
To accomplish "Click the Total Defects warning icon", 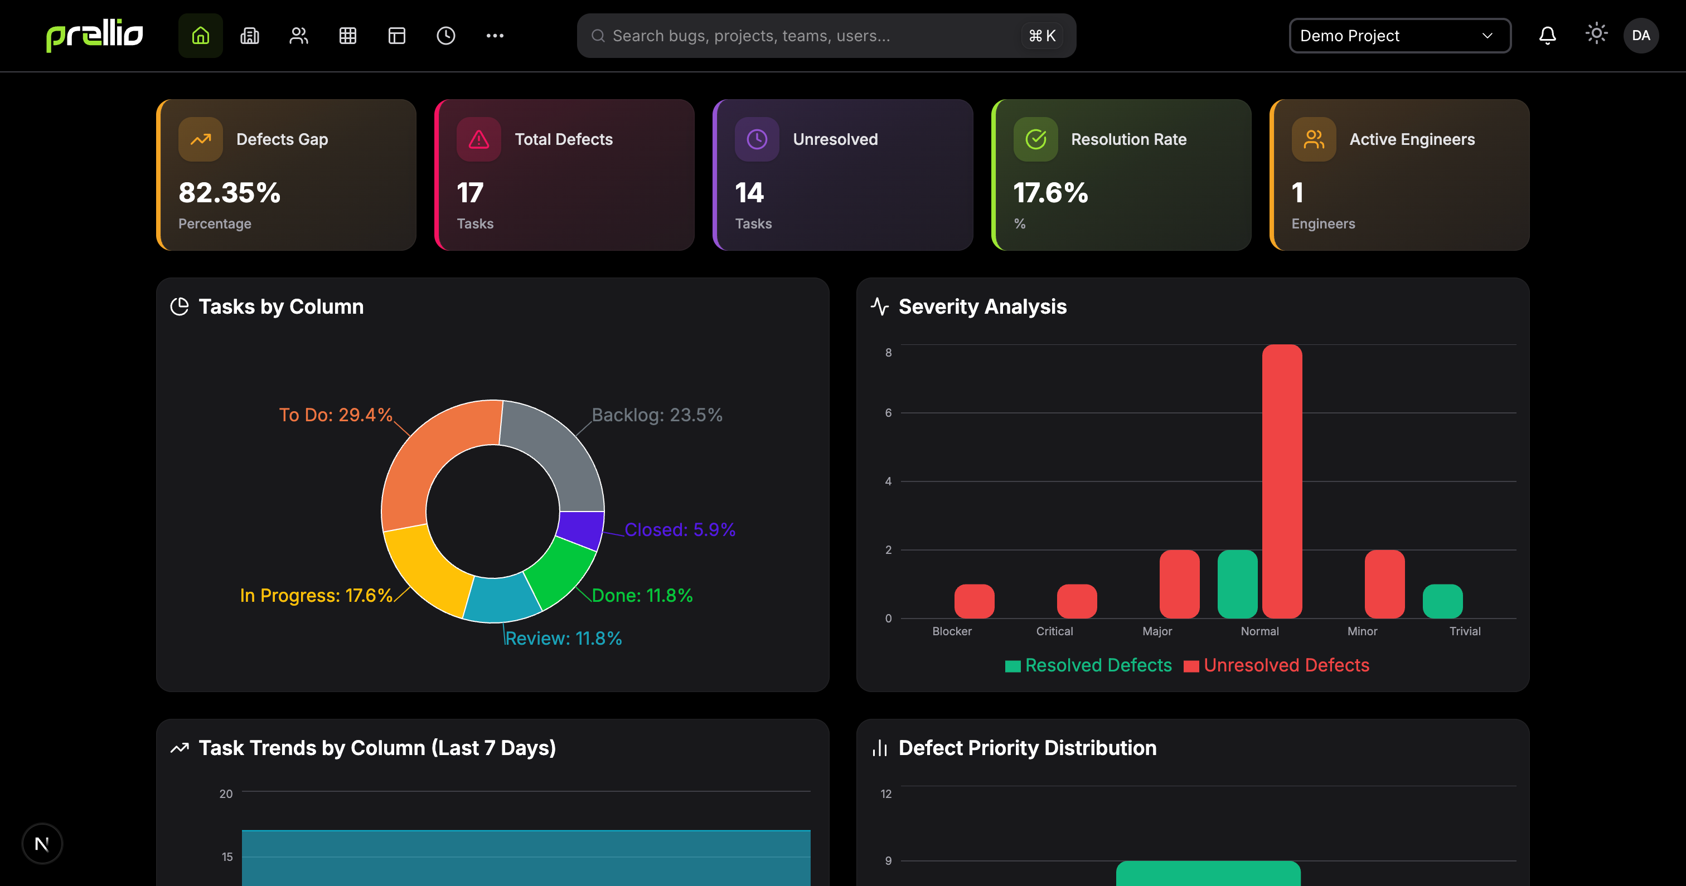I will [x=478, y=139].
